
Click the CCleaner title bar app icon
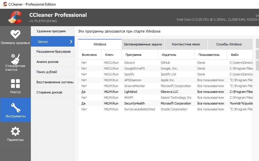pos(5,4)
